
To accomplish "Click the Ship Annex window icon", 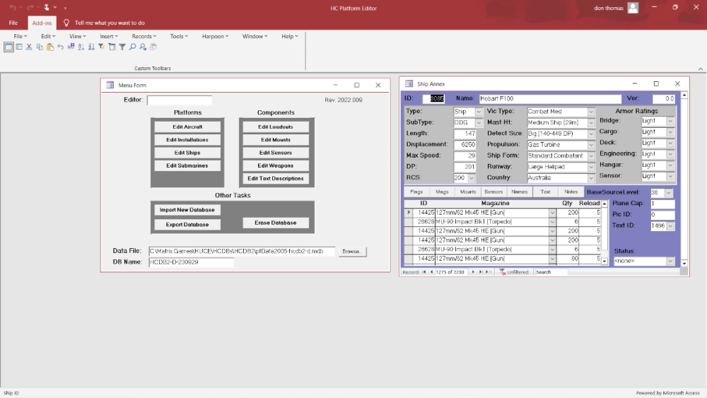I will pyautogui.click(x=409, y=84).
